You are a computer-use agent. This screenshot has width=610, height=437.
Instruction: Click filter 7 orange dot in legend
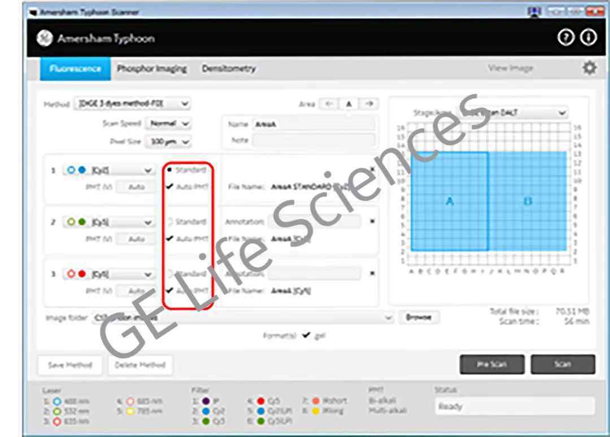[x=316, y=401]
